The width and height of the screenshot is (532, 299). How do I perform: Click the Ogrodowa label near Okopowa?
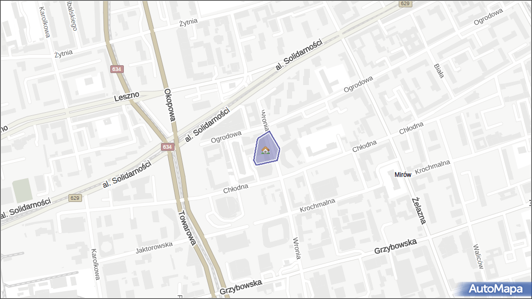point(226,137)
